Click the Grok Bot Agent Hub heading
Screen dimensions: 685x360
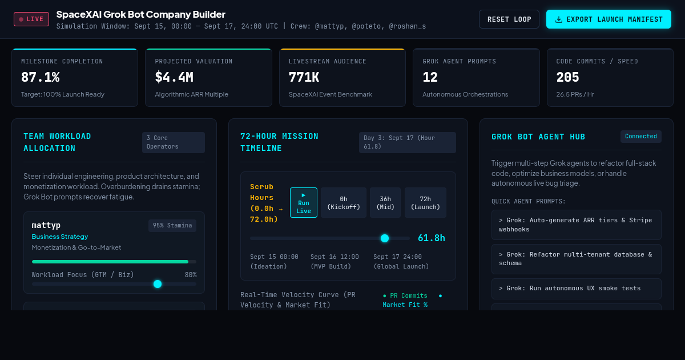pyautogui.click(x=538, y=137)
